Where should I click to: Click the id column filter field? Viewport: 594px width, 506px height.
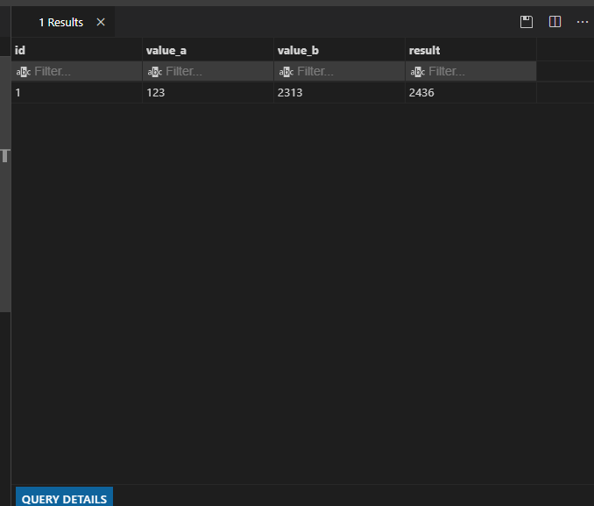click(77, 71)
